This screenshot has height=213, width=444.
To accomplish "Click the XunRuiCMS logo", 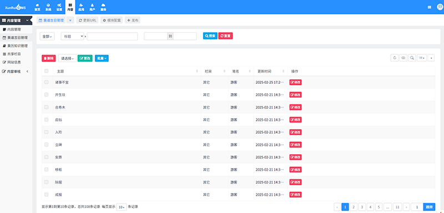I will (x=16, y=7).
